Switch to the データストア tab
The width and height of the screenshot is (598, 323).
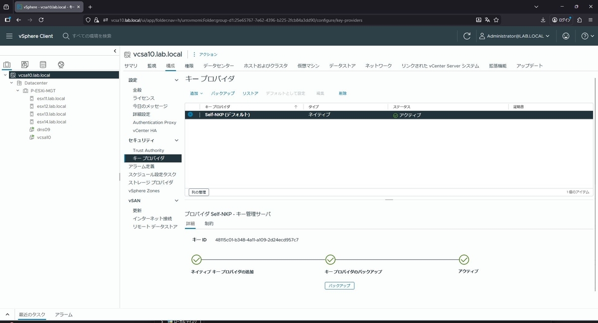pyautogui.click(x=342, y=66)
